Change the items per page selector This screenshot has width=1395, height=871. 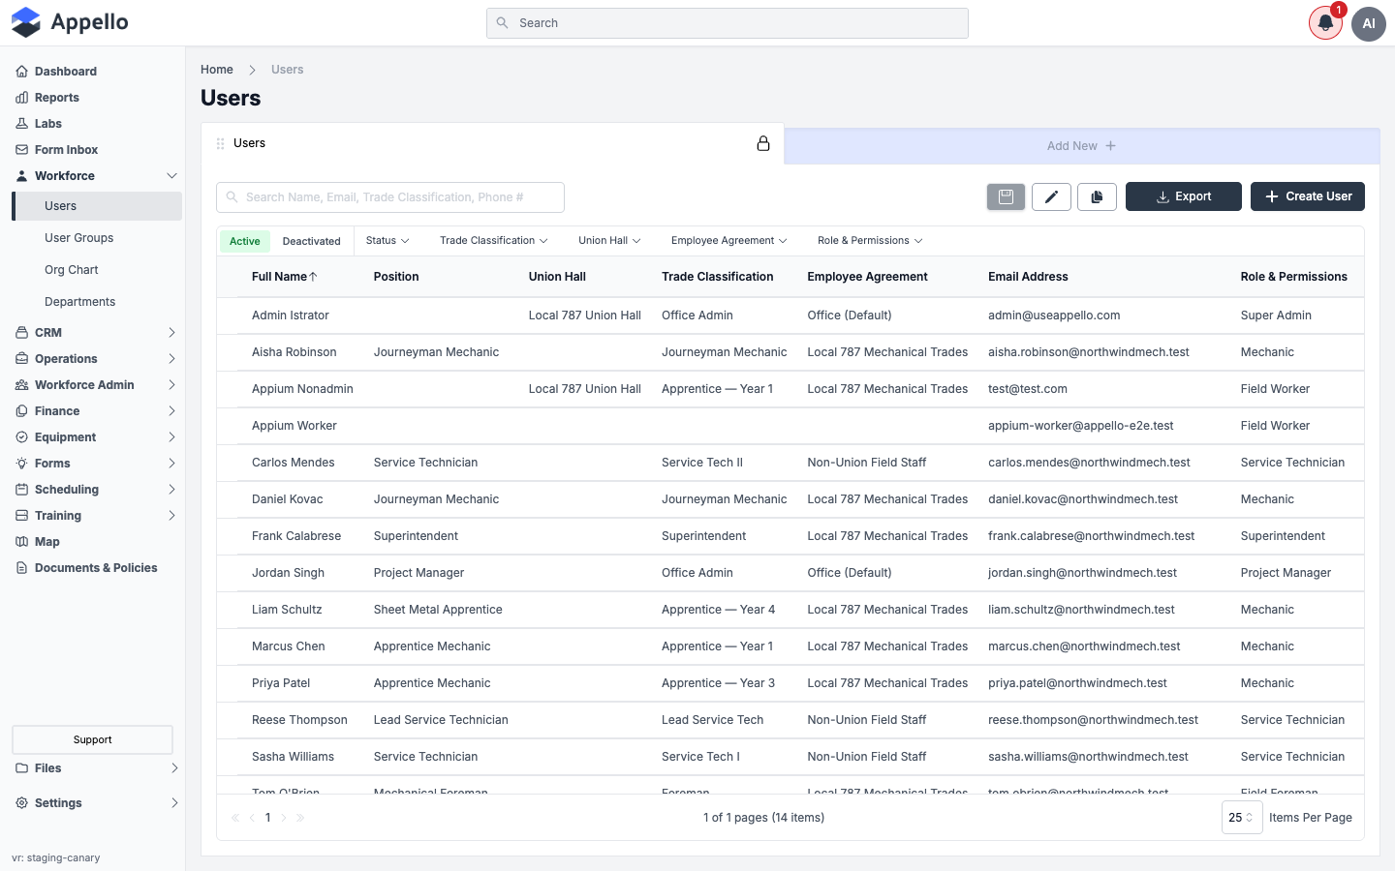pyautogui.click(x=1241, y=818)
